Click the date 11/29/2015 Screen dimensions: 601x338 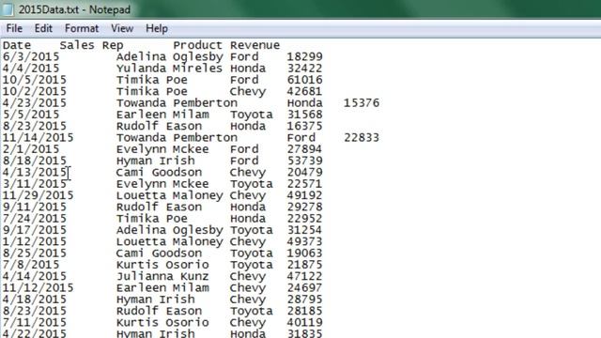pyautogui.click(x=38, y=195)
